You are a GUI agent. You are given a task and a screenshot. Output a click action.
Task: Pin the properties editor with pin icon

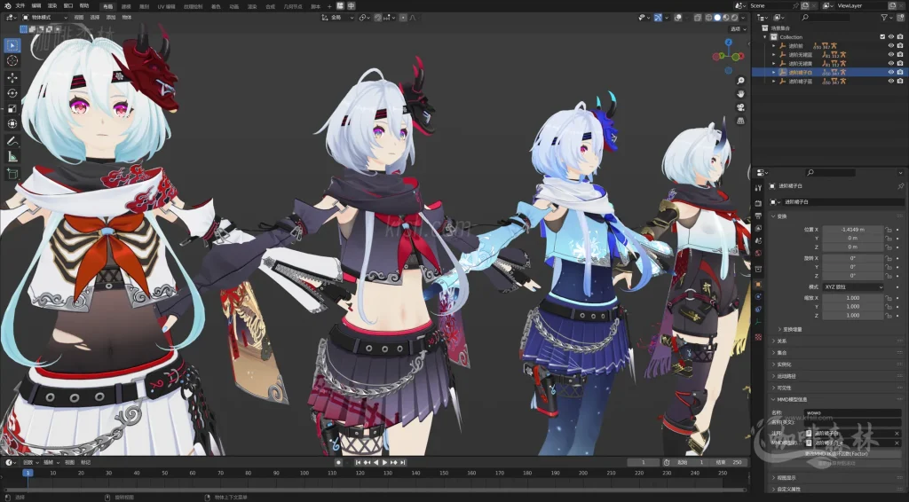pyautogui.click(x=900, y=186)
